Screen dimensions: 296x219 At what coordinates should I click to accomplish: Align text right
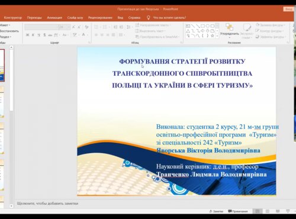tap(108, 35)
